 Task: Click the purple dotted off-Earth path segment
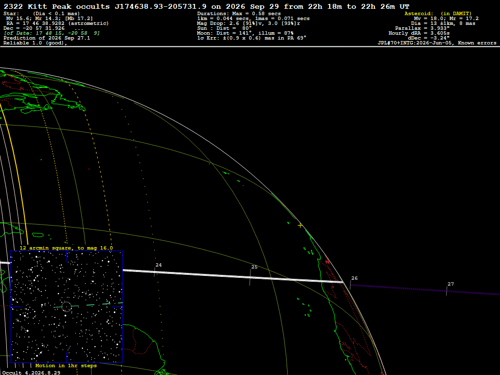point(425,290)
